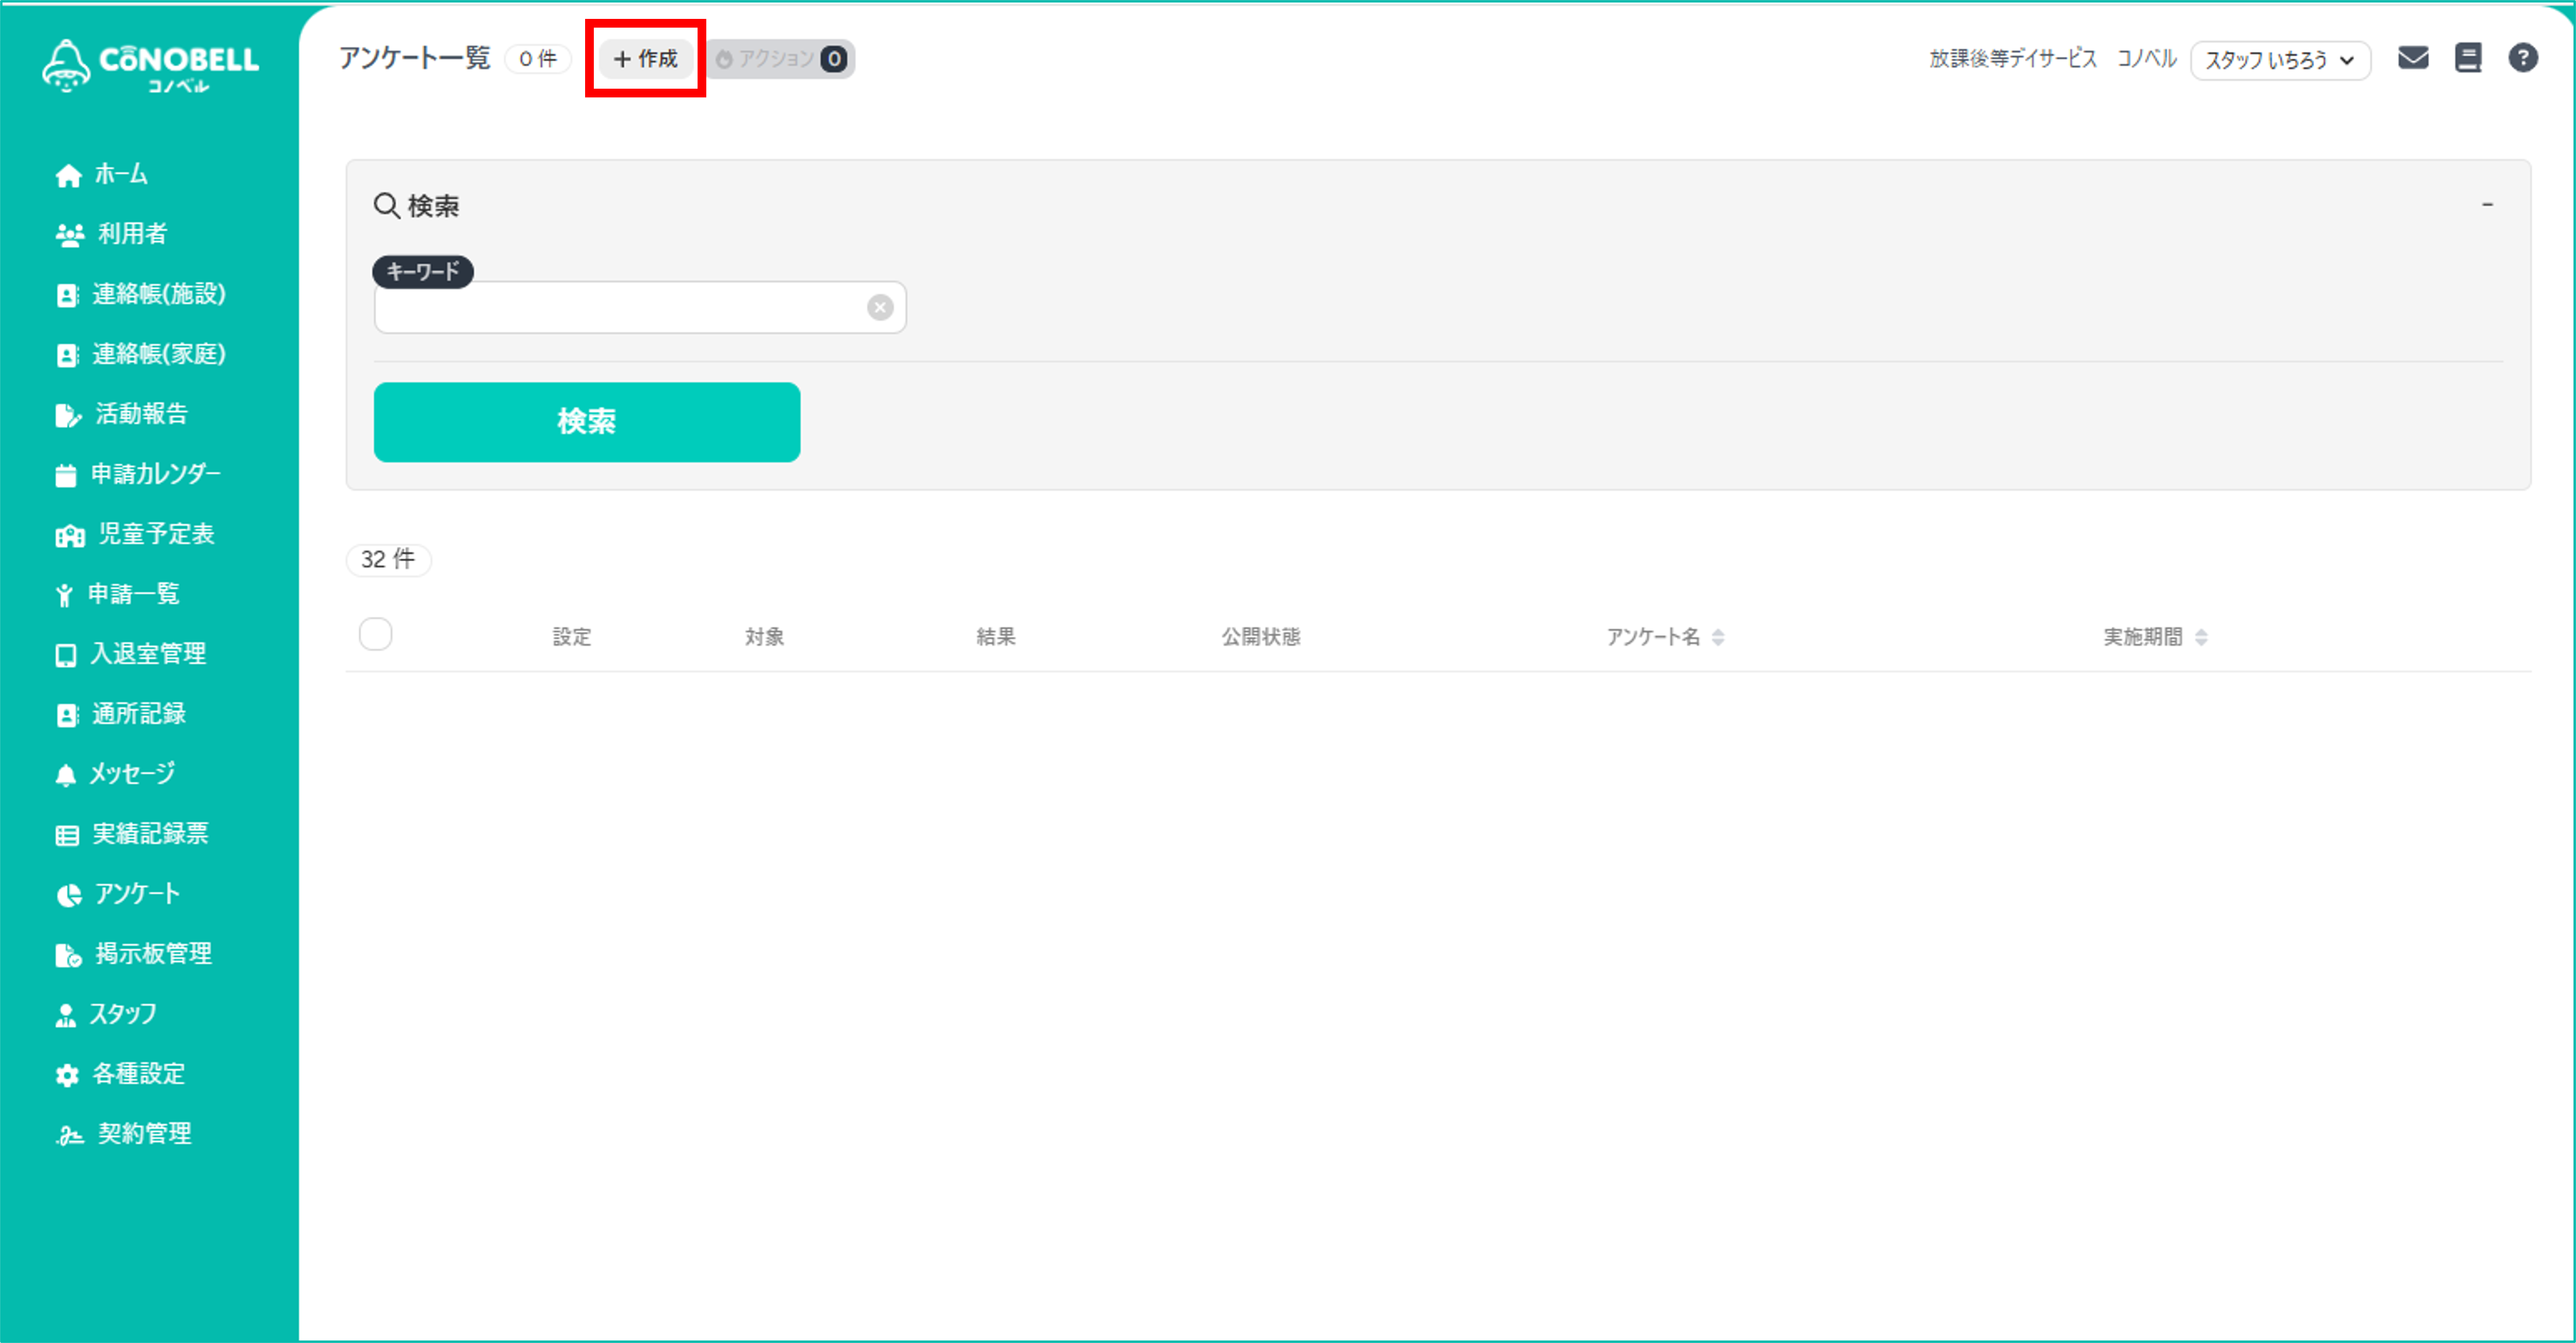Click the 32 件 result count badge
This screenshot has width=2576, height=1343.
[x=388, y=559]
